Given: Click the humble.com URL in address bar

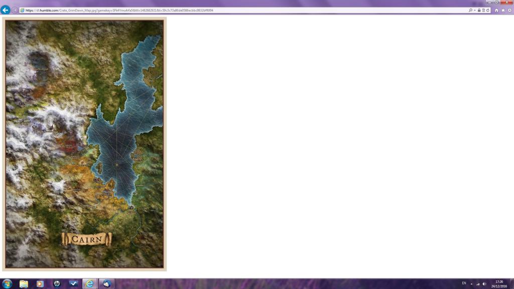Looking at the screenshot, I should pos(120,10).
